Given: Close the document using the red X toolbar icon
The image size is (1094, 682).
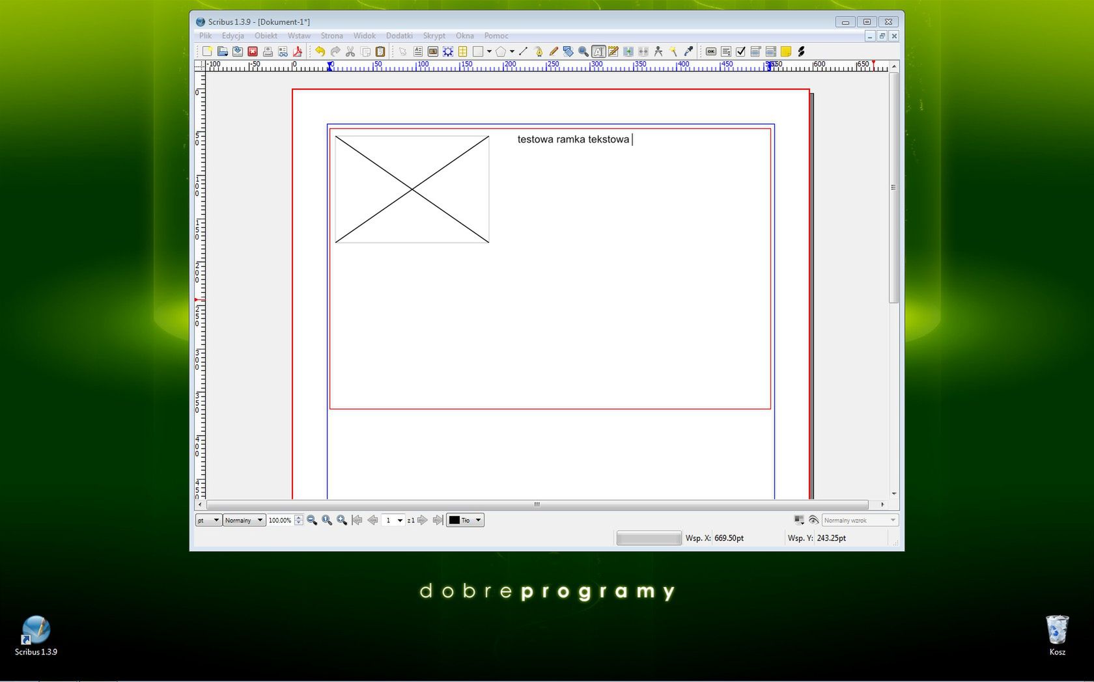Looking at the screenshot, I should pos(253,51).
